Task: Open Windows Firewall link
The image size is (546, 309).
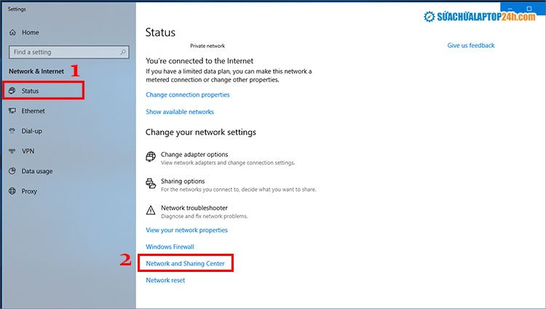Action: [170, 247]
